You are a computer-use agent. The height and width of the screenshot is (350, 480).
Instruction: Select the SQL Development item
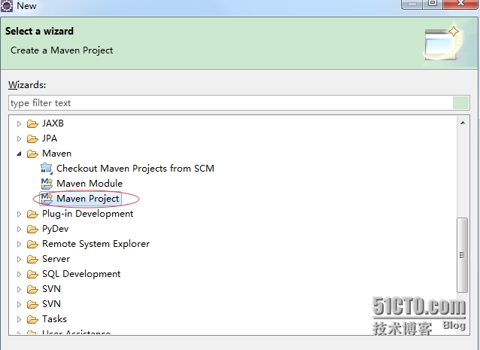click(x=81, y=274)
